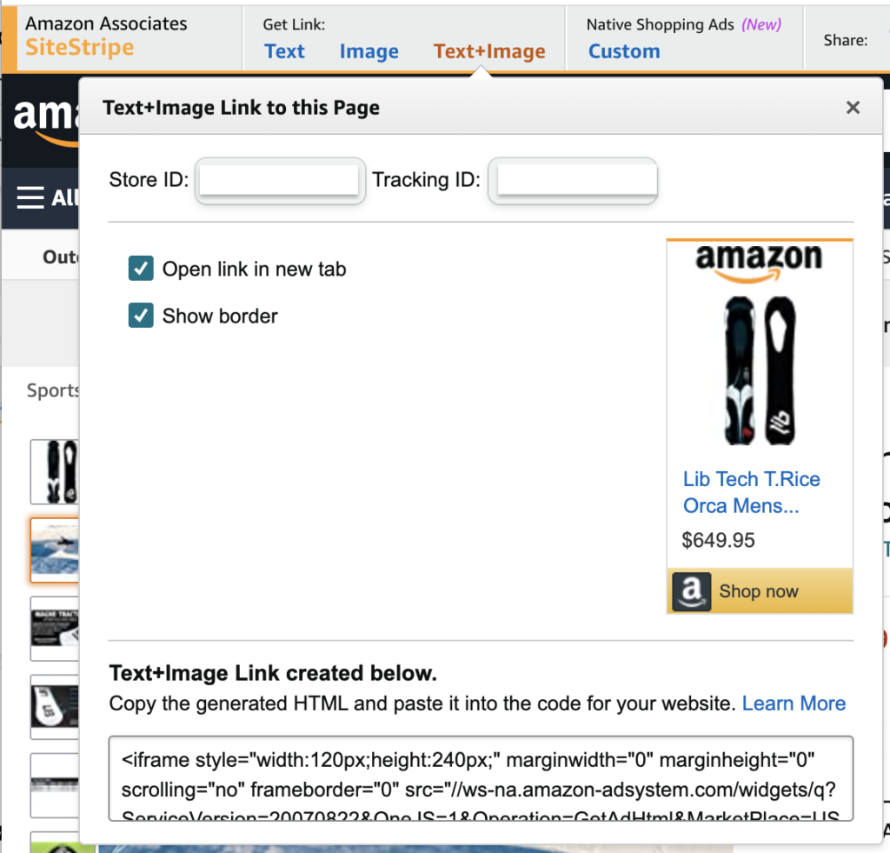Select the first snowboard thumbnail on the left

tap(56, 471)
